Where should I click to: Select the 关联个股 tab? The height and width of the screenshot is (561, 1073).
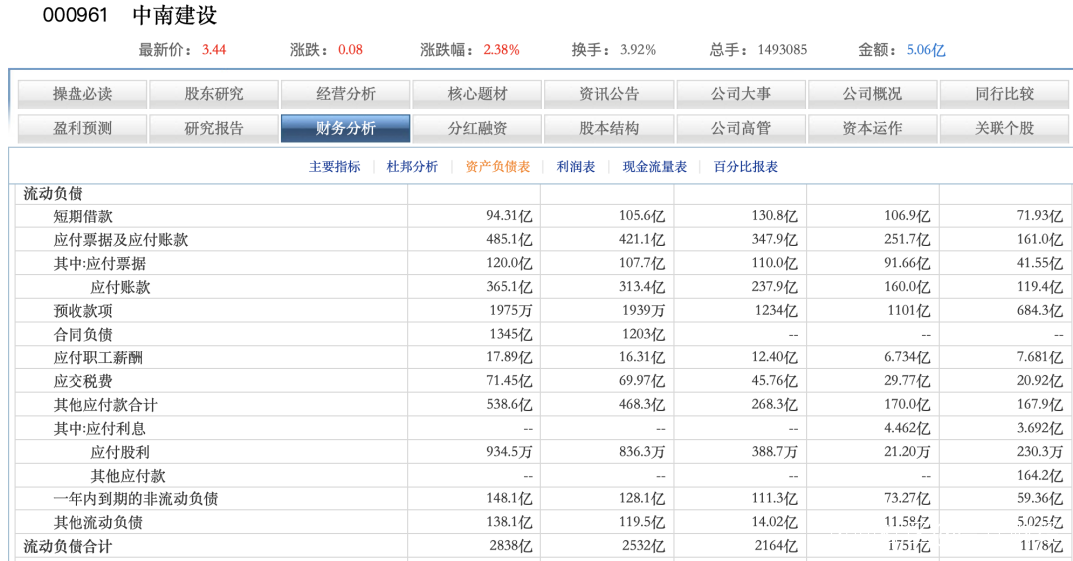[1003, 129]
